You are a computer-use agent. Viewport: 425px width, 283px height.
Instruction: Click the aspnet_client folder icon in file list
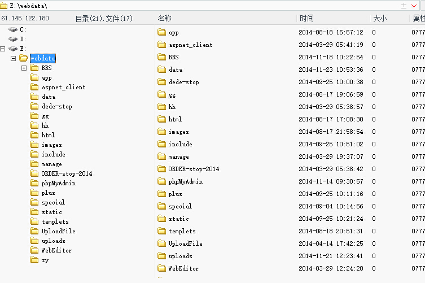pos(162,45)
